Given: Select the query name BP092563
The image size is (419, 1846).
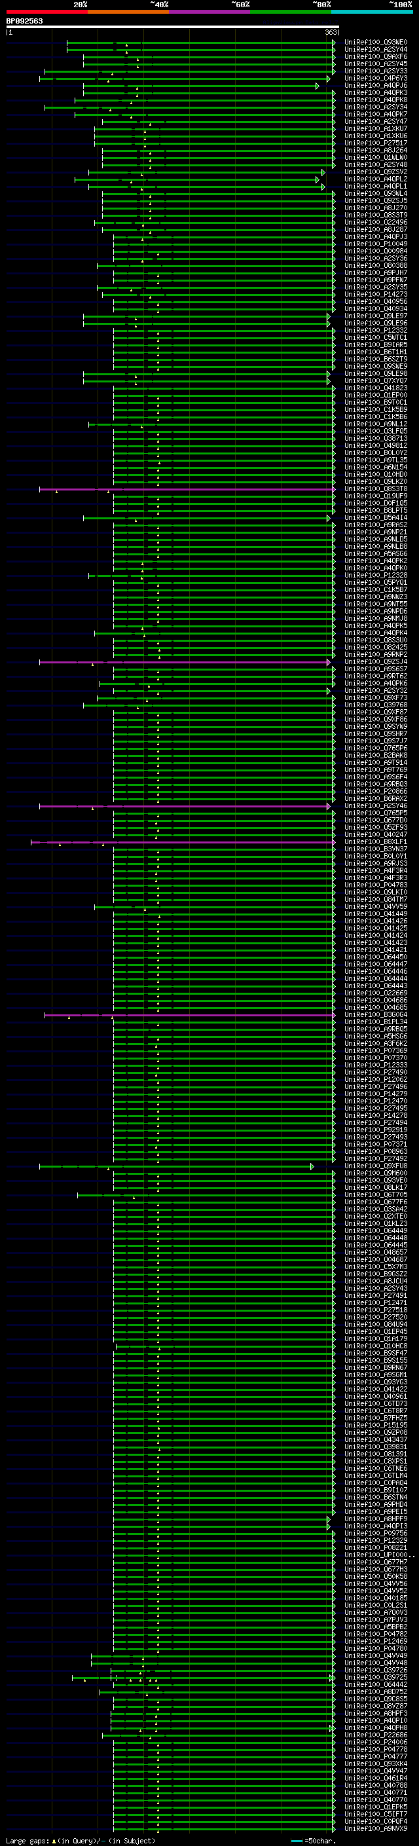Looking at the screenshot, I should (24, 22).
